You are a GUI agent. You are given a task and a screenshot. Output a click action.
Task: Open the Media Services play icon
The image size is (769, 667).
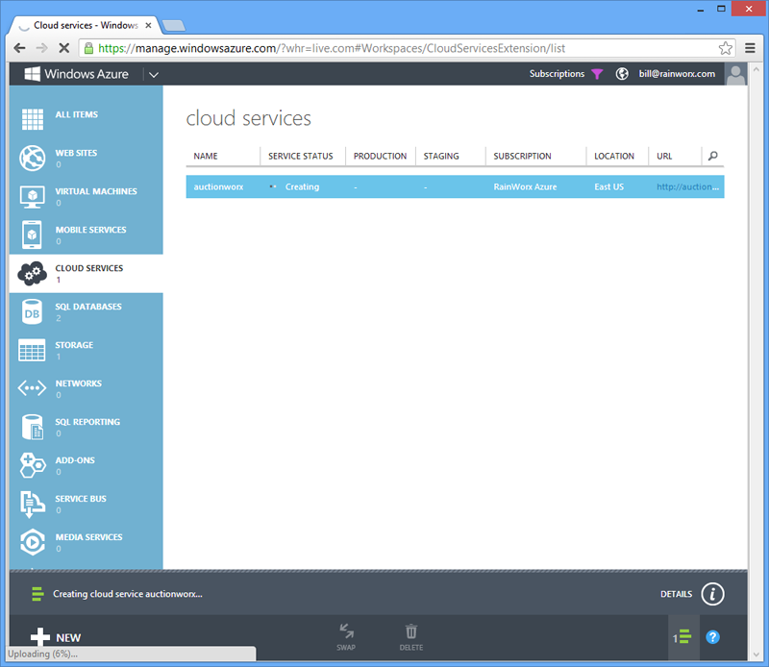tap(33, 542)
